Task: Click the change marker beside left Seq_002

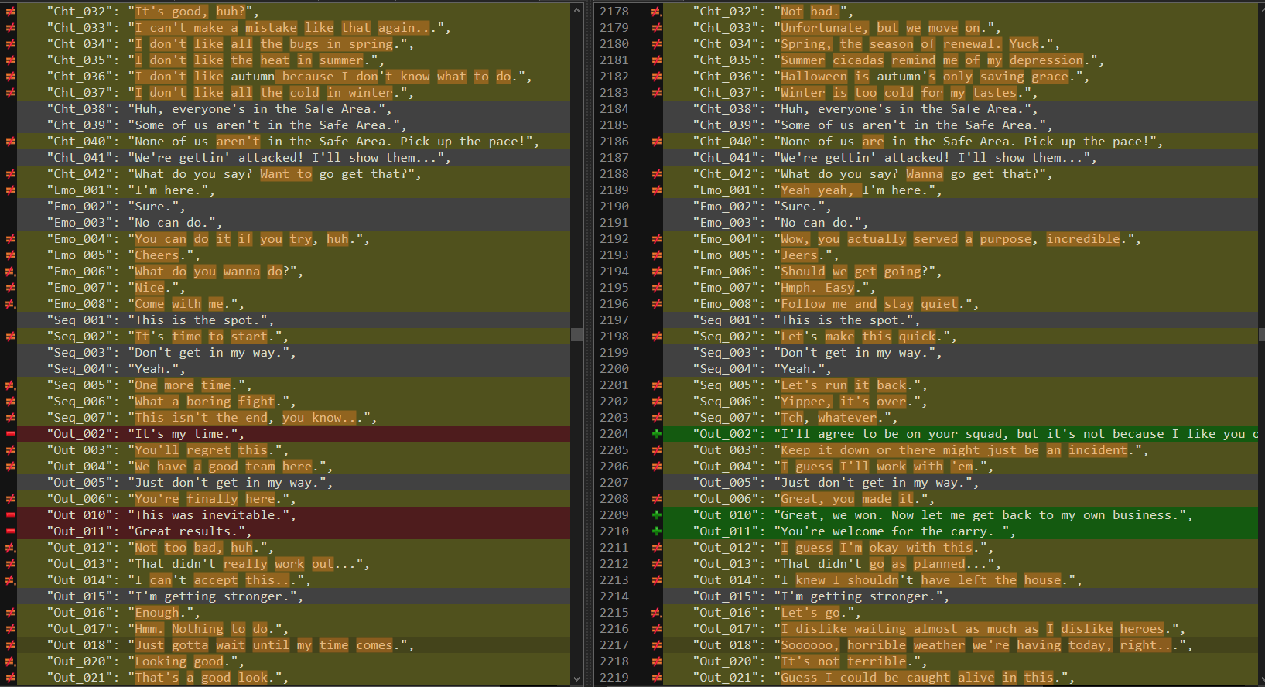Action: pos(10,337)
